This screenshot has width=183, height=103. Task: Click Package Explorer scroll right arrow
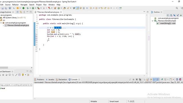click(31, 68)
